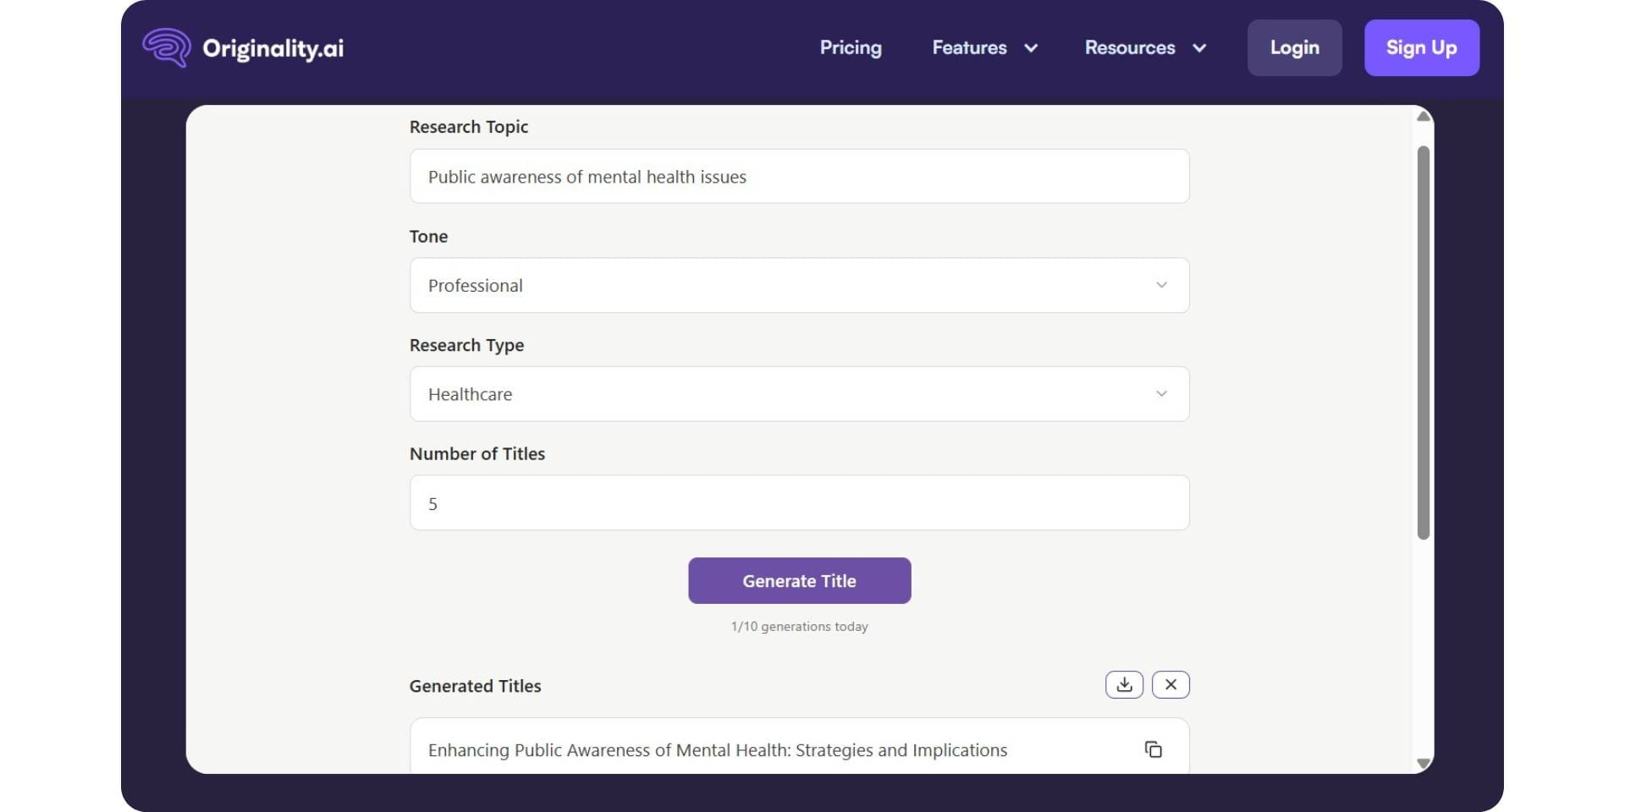The width and height of the screenshot is (1625, 812).
Task: Select the Number of Titles field
Action: 799,502
